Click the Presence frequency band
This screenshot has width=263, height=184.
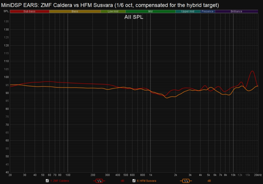coord(207,11)
